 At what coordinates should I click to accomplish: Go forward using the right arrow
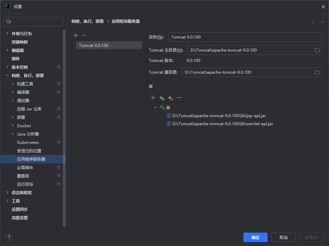[322, 22]
